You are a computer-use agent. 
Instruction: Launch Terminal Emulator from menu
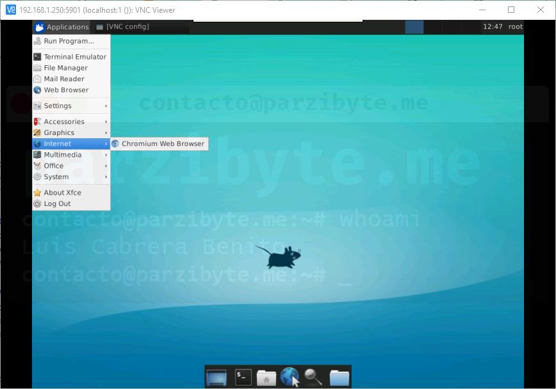[71, 57]
